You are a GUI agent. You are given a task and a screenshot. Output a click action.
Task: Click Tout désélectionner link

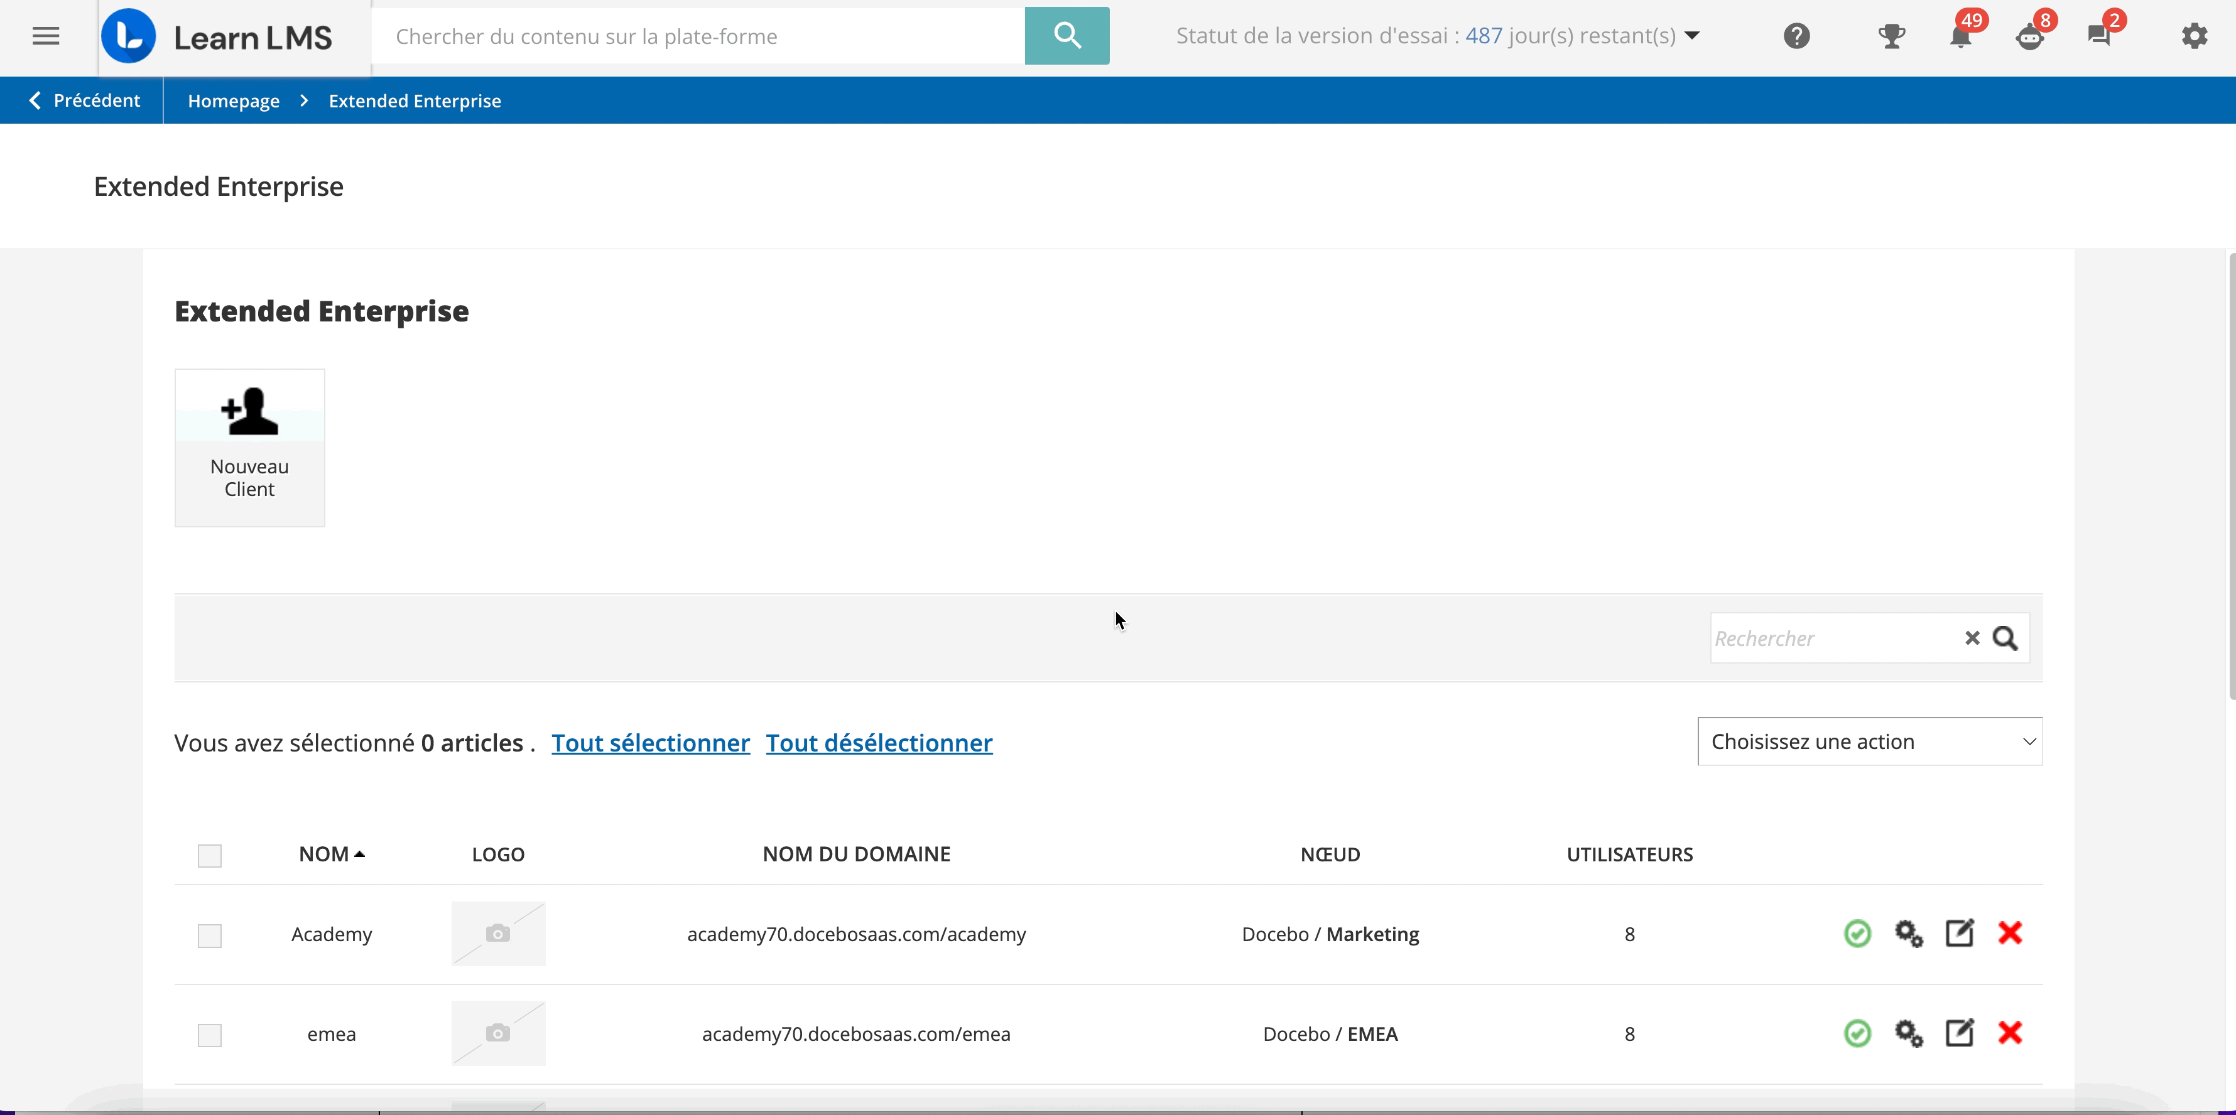pos(879,743)
